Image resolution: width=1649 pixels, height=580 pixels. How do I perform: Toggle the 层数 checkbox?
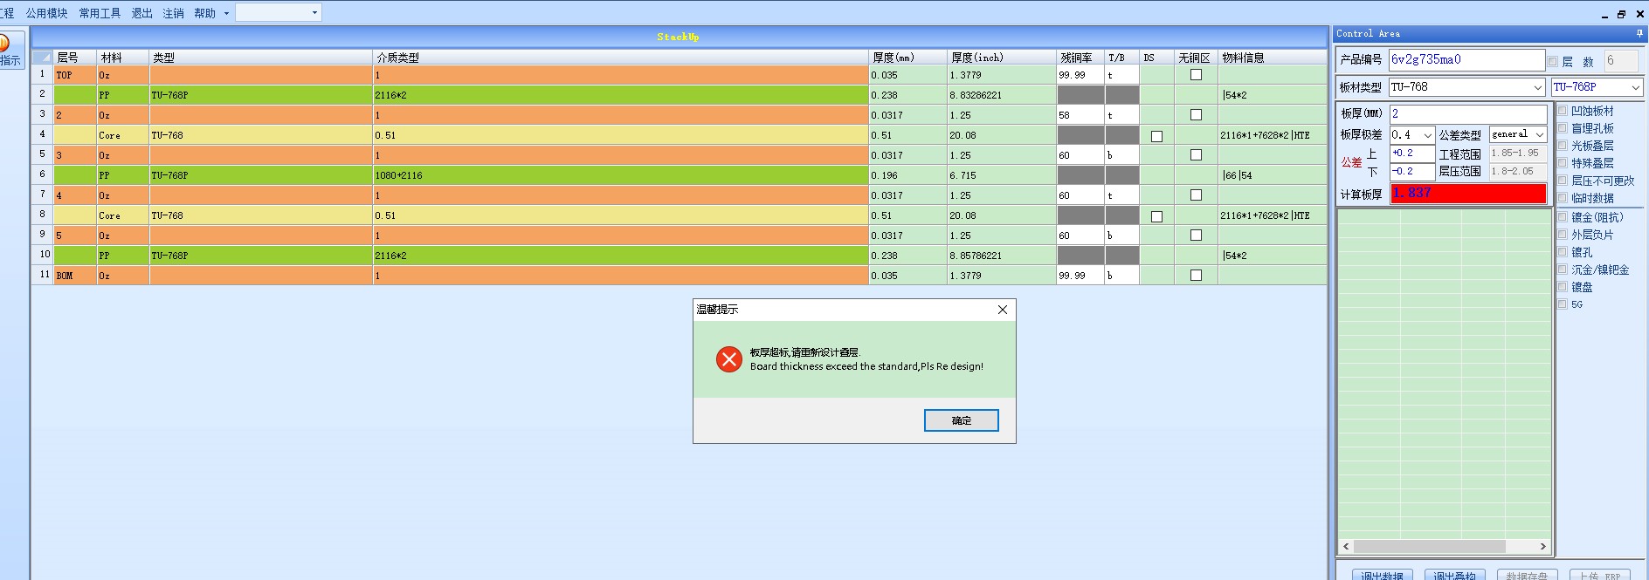click(x=1553, y=62)
